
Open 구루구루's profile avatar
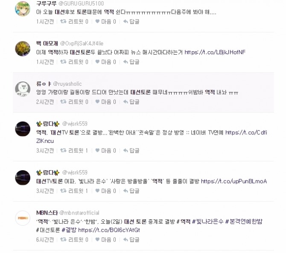pyautogui.click(x=23, y=9)
